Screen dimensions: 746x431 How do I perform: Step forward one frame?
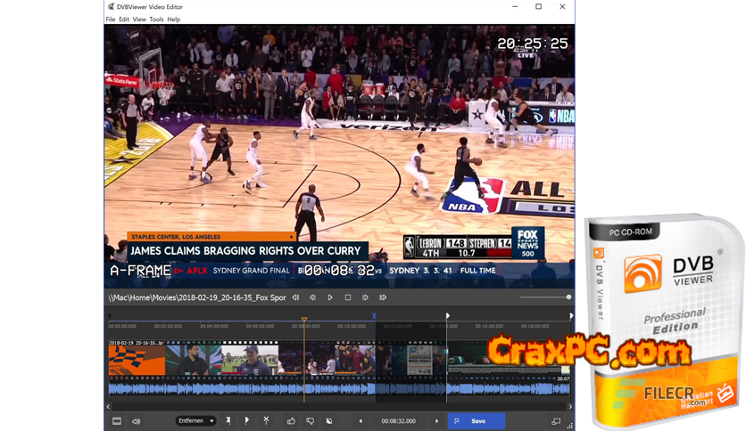[x=365, y=297]
